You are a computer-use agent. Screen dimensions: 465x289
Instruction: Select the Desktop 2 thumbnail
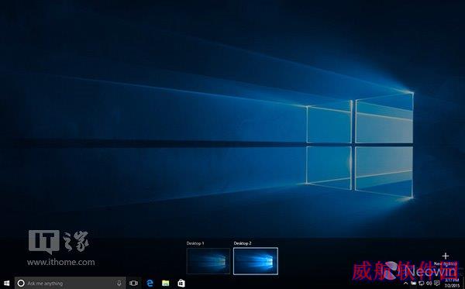click(x=256, y=261)
